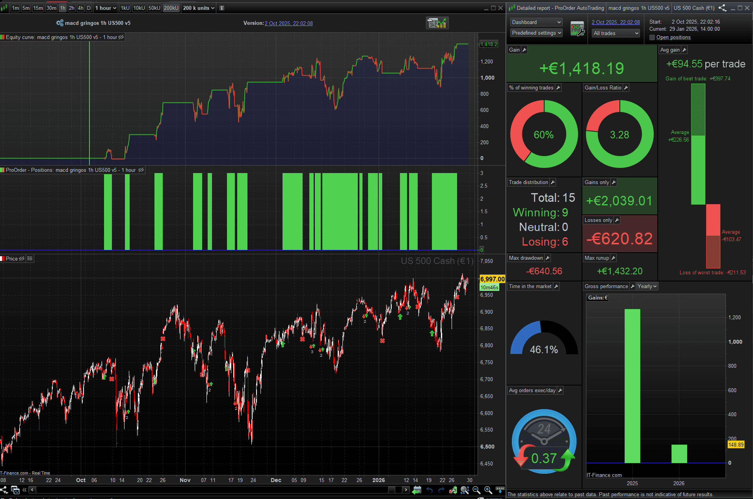The width and height of the screenshot is (753, 499).
Task: Open the Dashboard view dropdown
Action: [536, 22]
